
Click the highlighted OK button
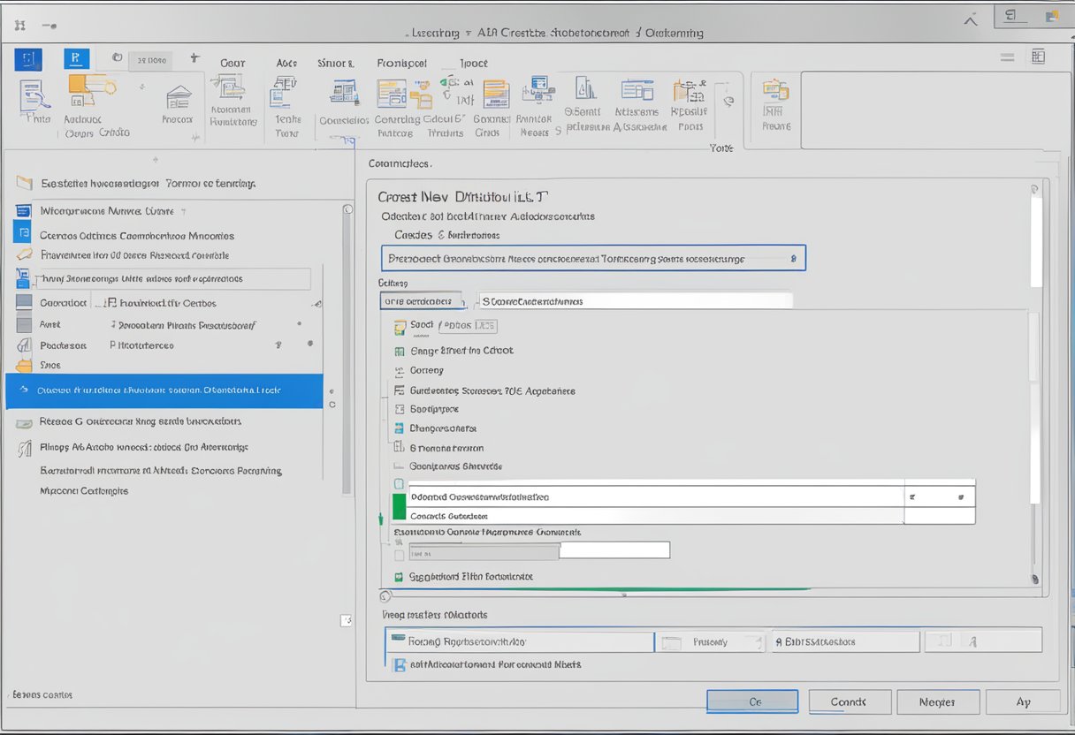(752, 701)
